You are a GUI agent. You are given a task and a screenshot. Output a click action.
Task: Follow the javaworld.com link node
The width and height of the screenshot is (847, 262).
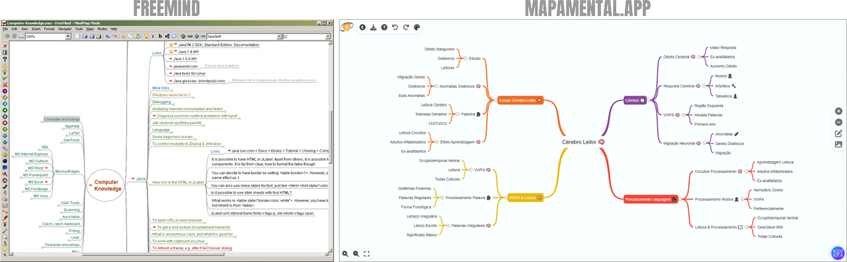pyautogui.click(x=185, y=66)
